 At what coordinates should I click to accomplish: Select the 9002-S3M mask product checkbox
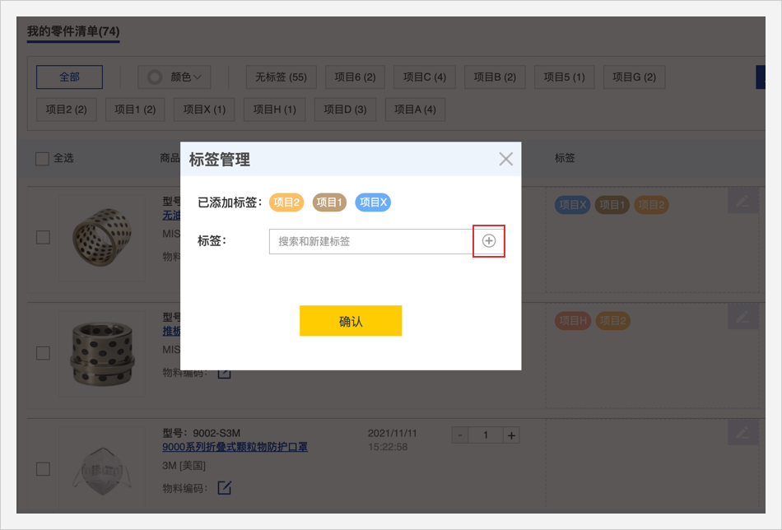(43, 469)
